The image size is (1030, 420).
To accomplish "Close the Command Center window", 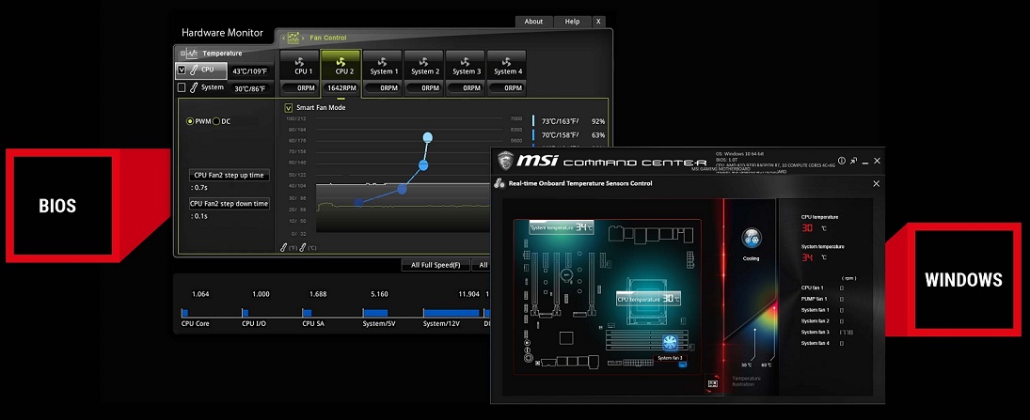I will [877, 161].
